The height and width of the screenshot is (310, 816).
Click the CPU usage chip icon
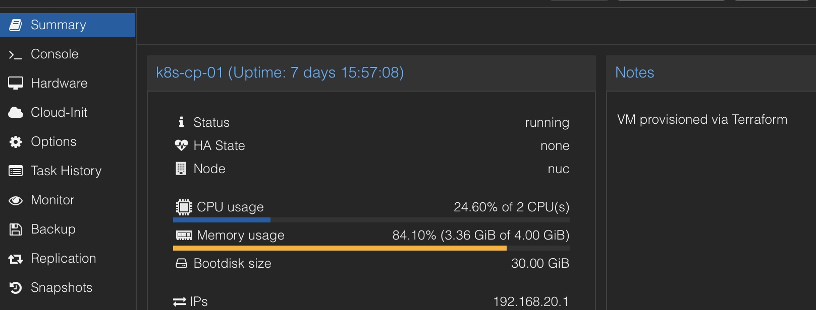pos(184,207)
